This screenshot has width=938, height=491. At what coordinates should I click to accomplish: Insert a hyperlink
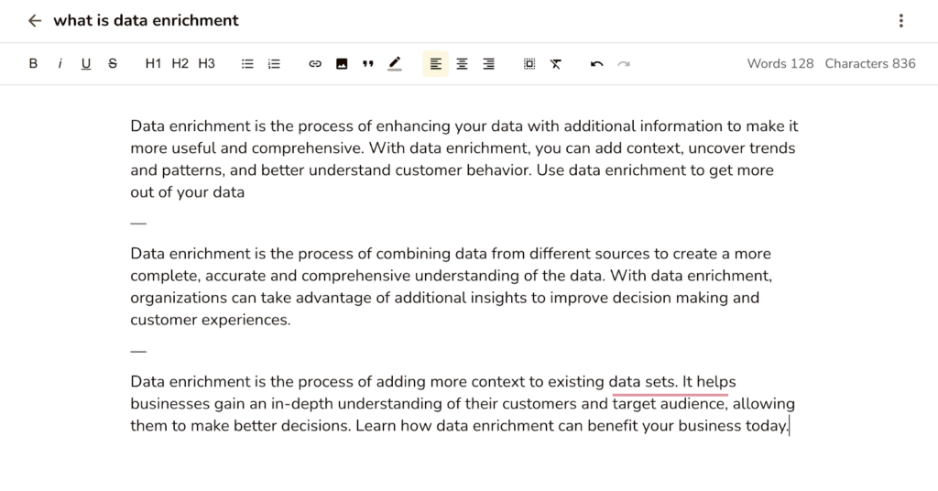point(315,64)
